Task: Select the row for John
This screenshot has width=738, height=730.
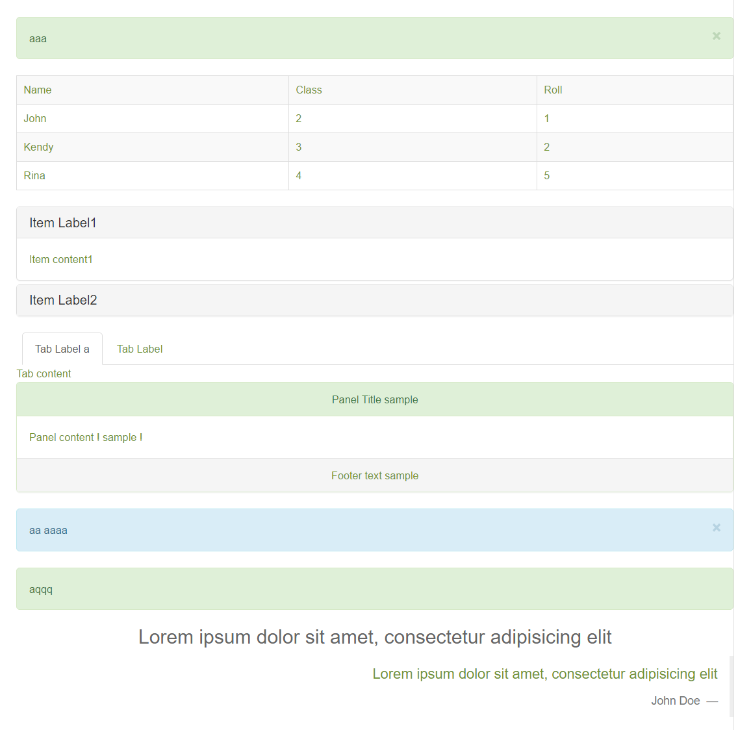Action: pyautogui.click(x=153, y=118)
